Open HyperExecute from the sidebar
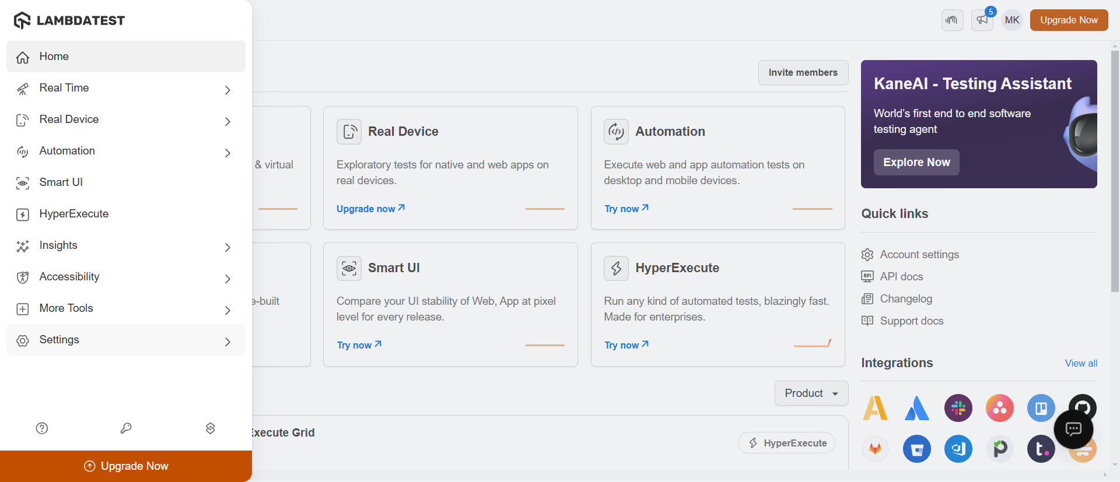Viewport: 1120px width, 482px height. [x=74, y=214]
